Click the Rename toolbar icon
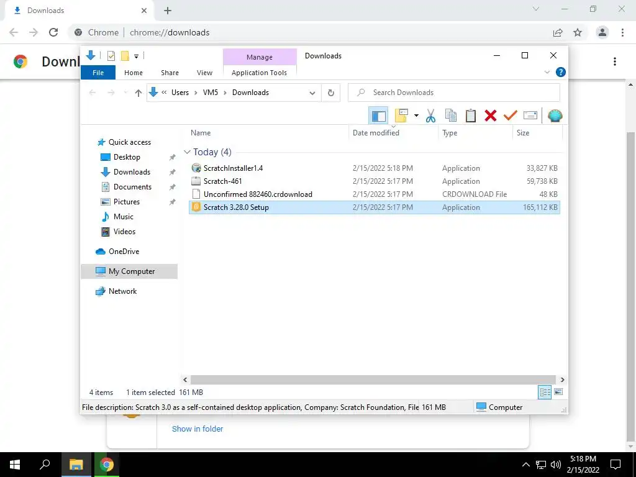Screen dimensions: 636x477 point(530,116)
